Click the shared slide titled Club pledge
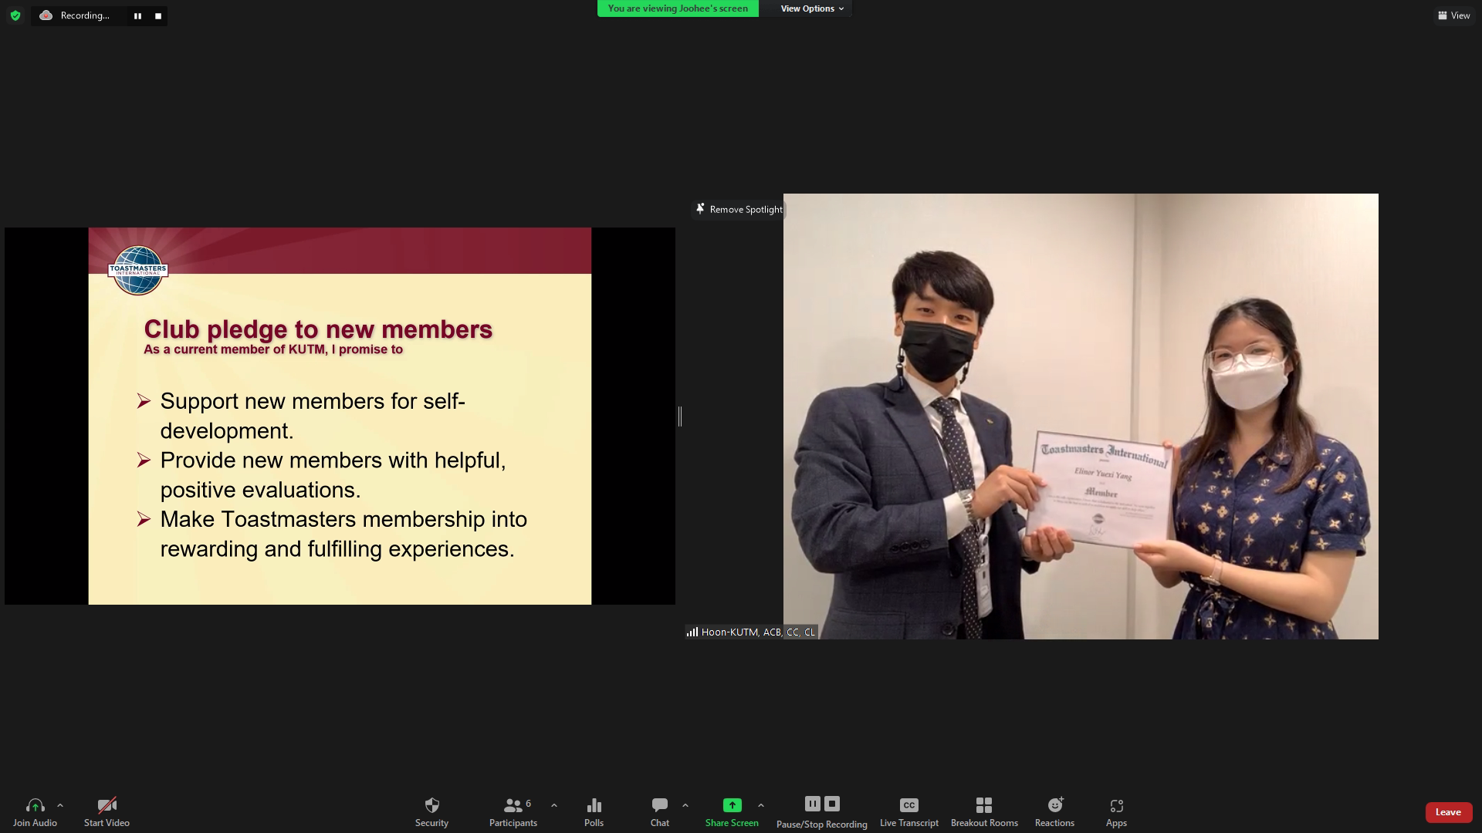This screenshot has height=833, width=1482. (340, 416)
